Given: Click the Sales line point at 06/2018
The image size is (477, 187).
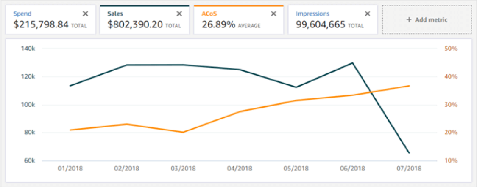Looking at the screenshot, I should click(x=353, y=63).
